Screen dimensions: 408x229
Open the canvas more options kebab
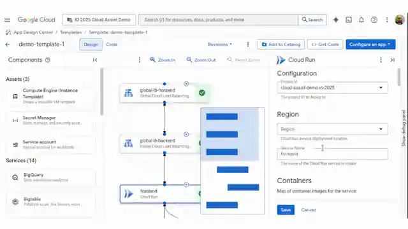(140, 60)
